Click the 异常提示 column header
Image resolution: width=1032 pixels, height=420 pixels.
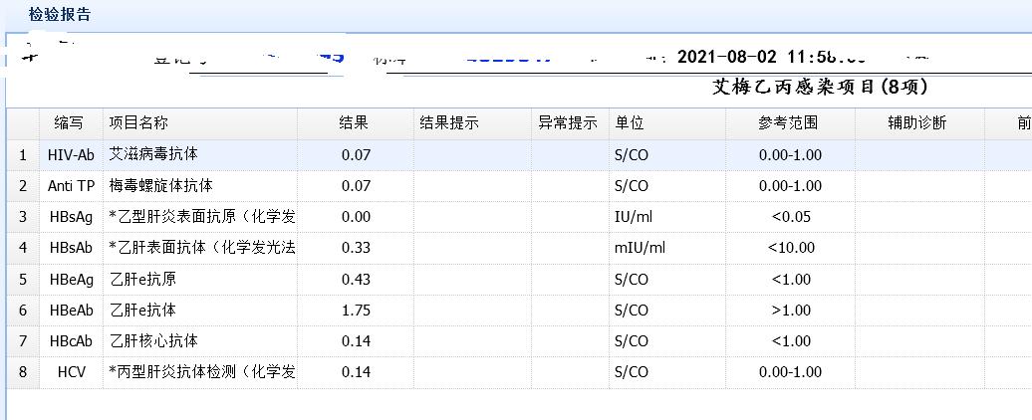click(x=570, y=122)
